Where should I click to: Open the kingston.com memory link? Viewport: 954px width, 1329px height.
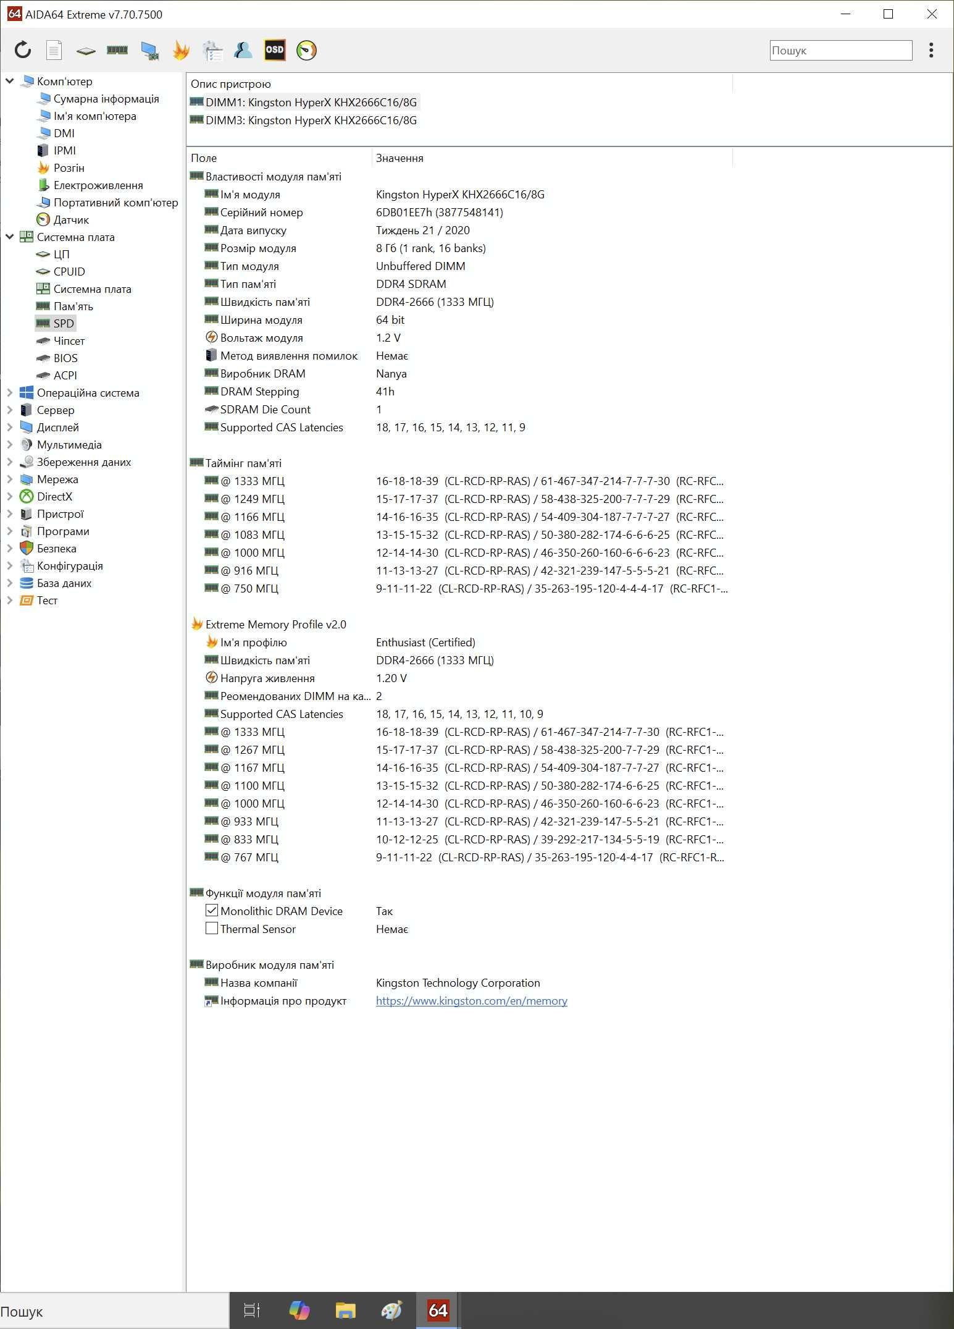472,1001
